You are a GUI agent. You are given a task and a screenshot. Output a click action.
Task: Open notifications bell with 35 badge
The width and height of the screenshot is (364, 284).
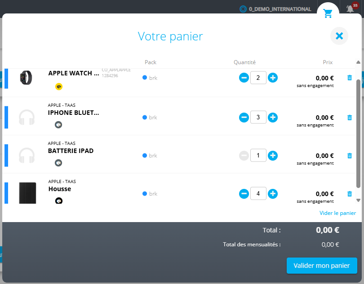point(351,9)
